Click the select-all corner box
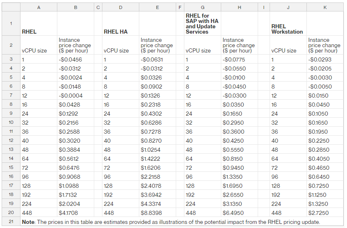The image size is (347, 228). 11,7
